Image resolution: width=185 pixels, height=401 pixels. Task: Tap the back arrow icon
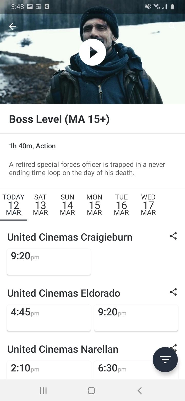coord(13,26)
